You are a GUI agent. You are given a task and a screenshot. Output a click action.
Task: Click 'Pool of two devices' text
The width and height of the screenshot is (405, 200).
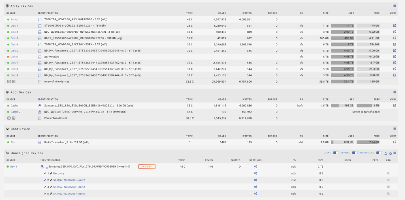tap(55, 118)
